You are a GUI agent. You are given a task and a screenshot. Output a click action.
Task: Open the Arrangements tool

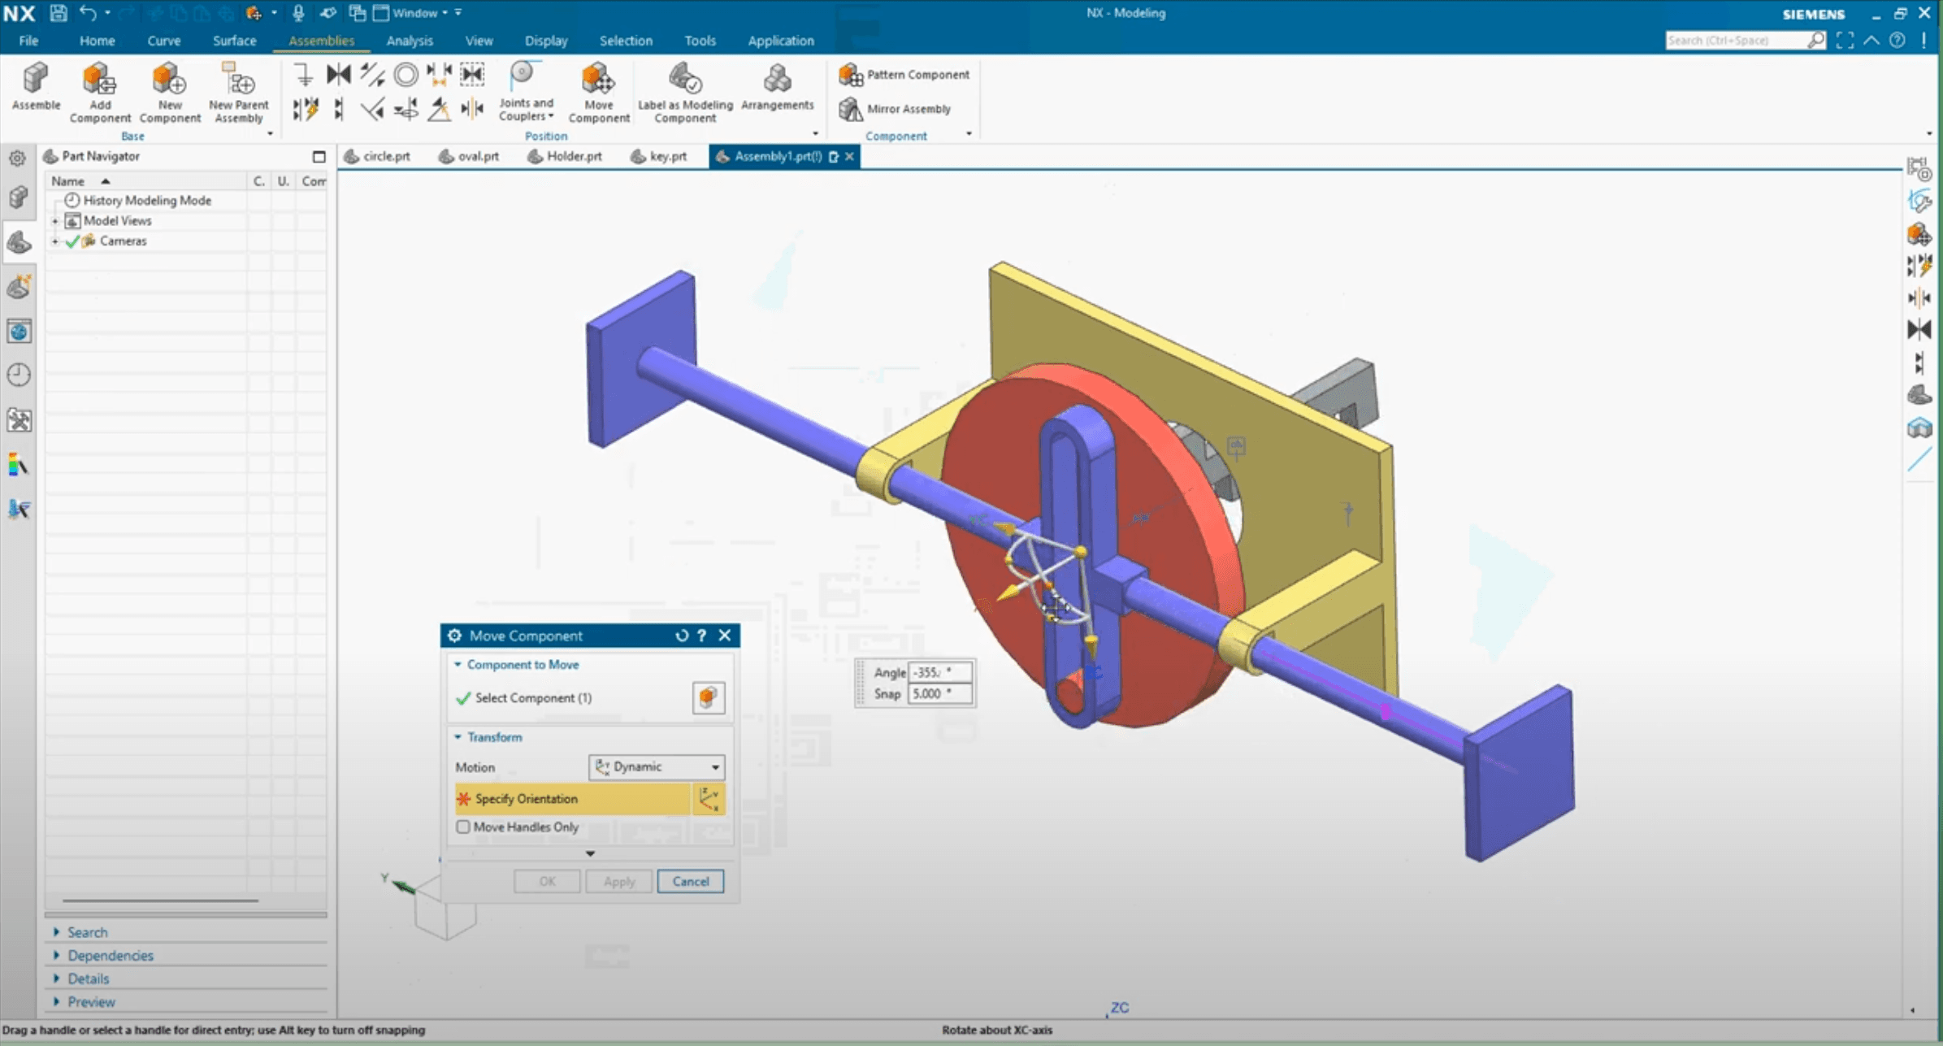click(x=777, y=80)
